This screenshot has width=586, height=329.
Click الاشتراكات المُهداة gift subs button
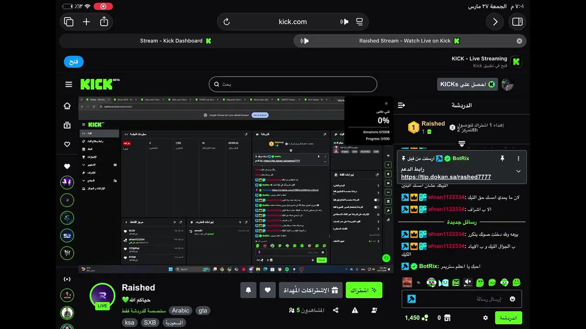click(x=311, y=290)
